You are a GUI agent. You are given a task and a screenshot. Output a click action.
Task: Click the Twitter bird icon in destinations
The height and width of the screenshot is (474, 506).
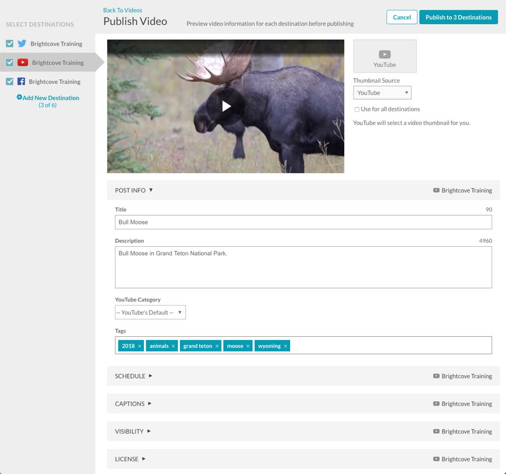(22, 43)
